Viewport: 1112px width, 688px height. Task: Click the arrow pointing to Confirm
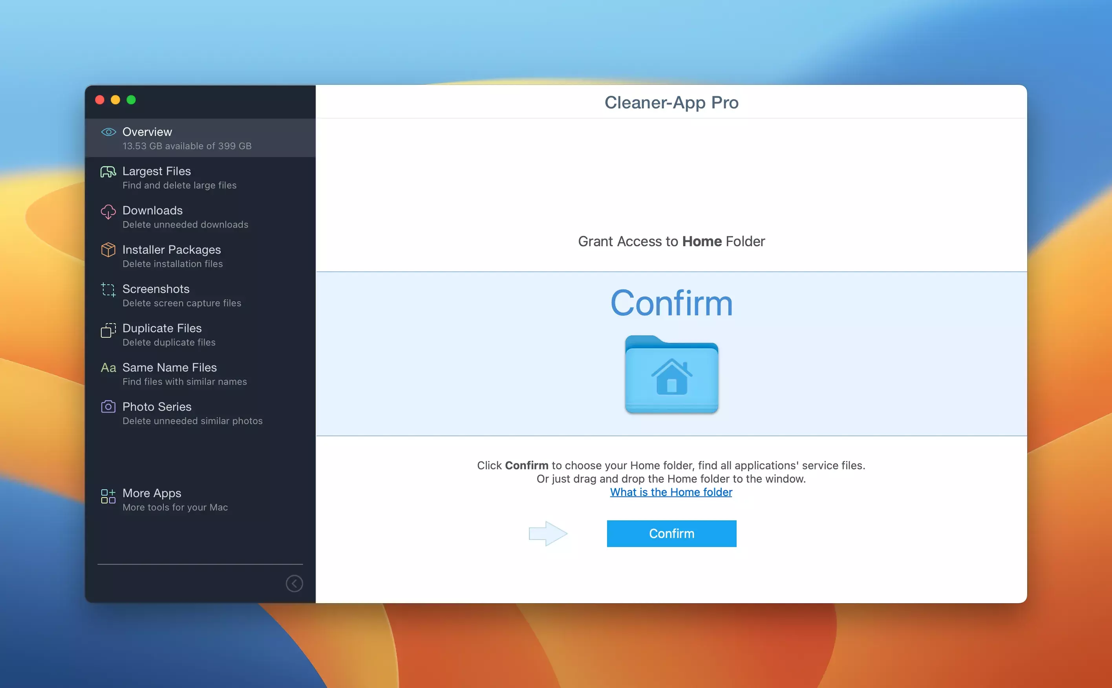548,533
